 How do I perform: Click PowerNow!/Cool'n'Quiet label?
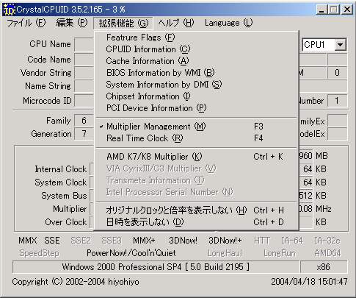tap(131, 253)
